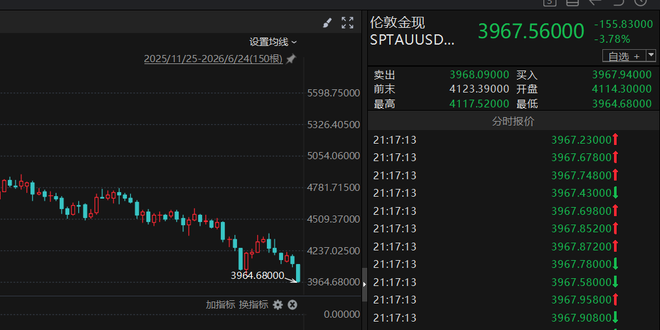Select tick row priced 3967.78000
The width and height of the screenshot is (660, 330).
tap(514, 264)
